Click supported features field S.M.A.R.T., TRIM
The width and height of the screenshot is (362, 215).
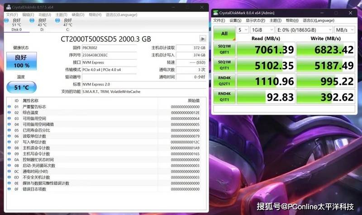144,91
